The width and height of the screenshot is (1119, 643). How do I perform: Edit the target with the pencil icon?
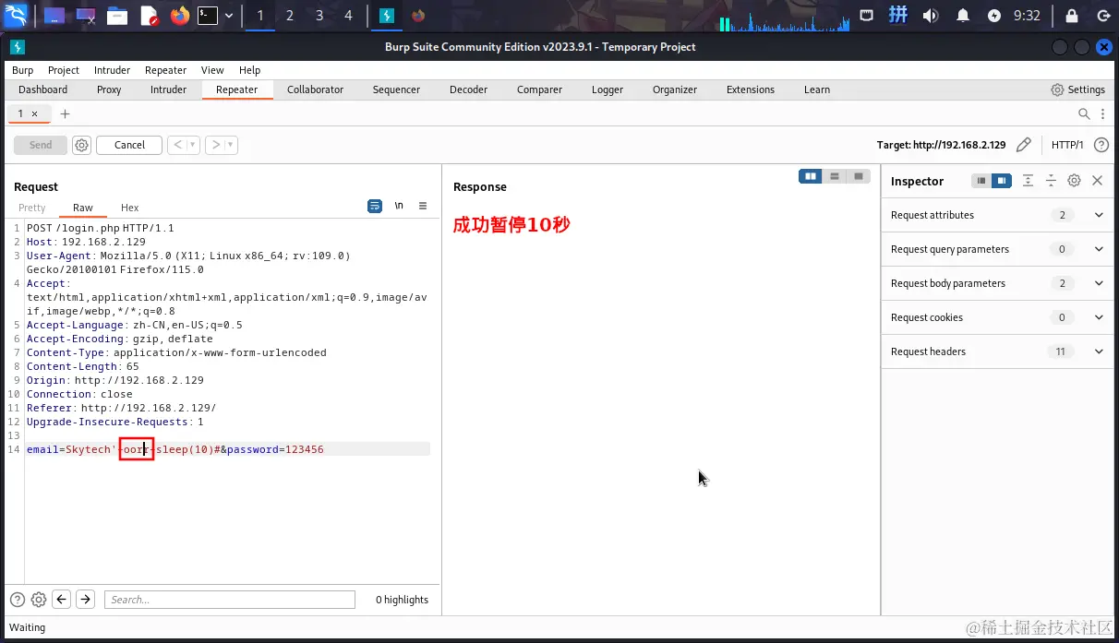[1023, 145]
